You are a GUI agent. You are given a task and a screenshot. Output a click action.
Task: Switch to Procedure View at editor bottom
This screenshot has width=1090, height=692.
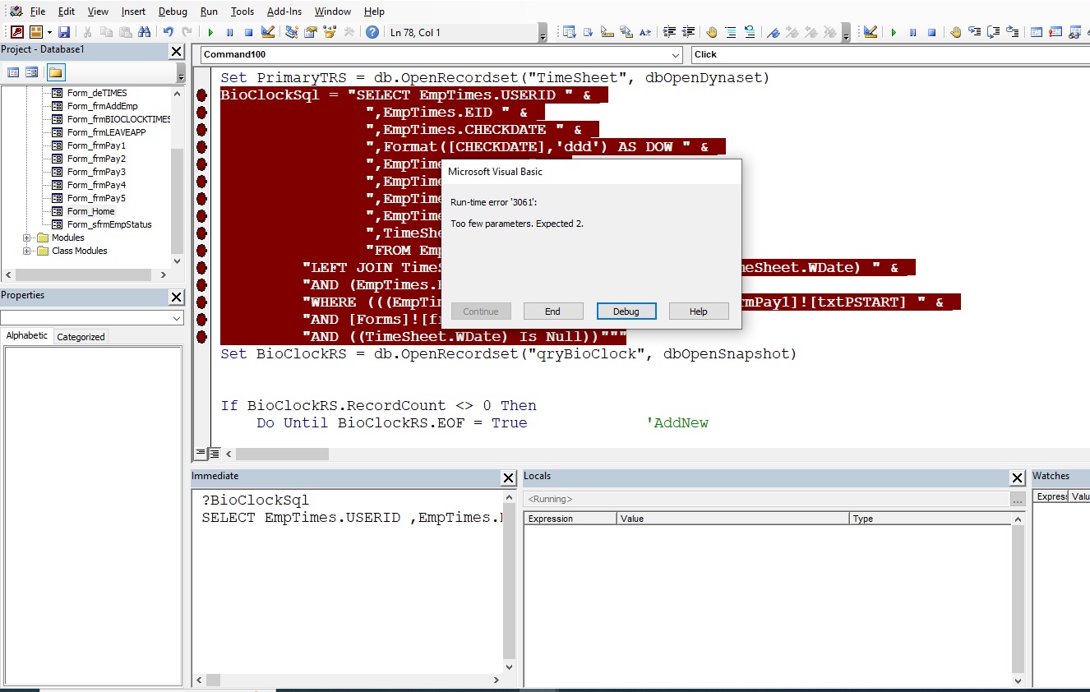tap(200, 454)
